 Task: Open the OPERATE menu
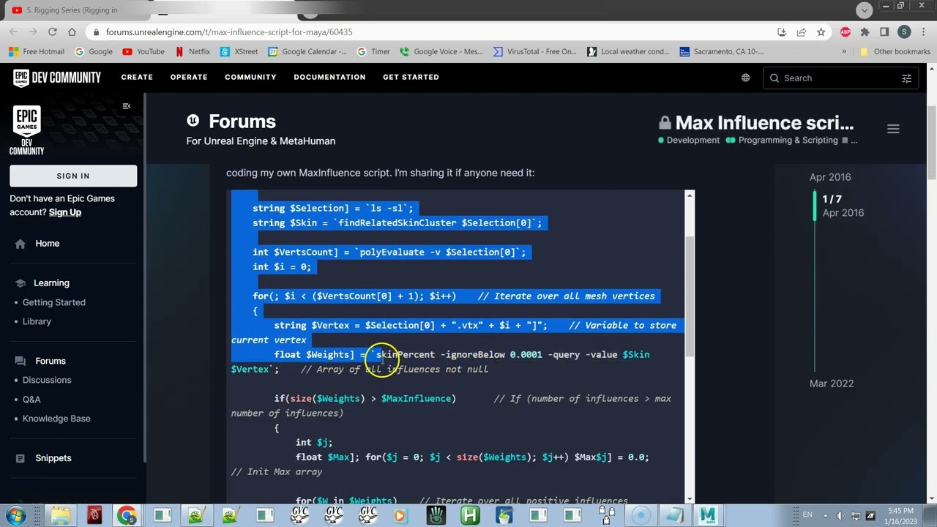point(189,77)
